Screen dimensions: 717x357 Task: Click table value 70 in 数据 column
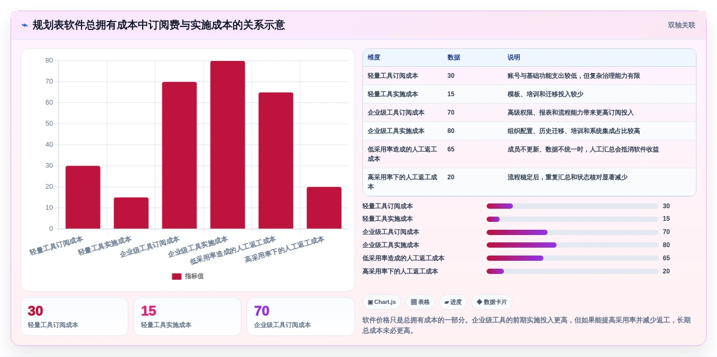[x=451, y=113]
